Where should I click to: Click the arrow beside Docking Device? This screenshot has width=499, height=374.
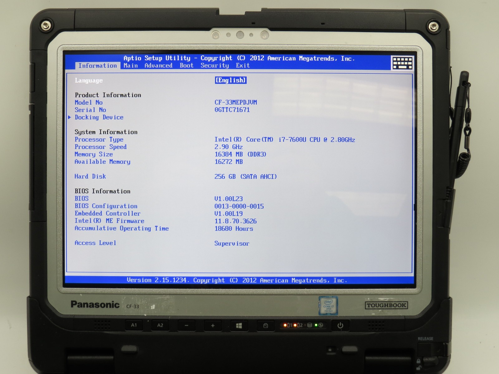tap(70, 117)
